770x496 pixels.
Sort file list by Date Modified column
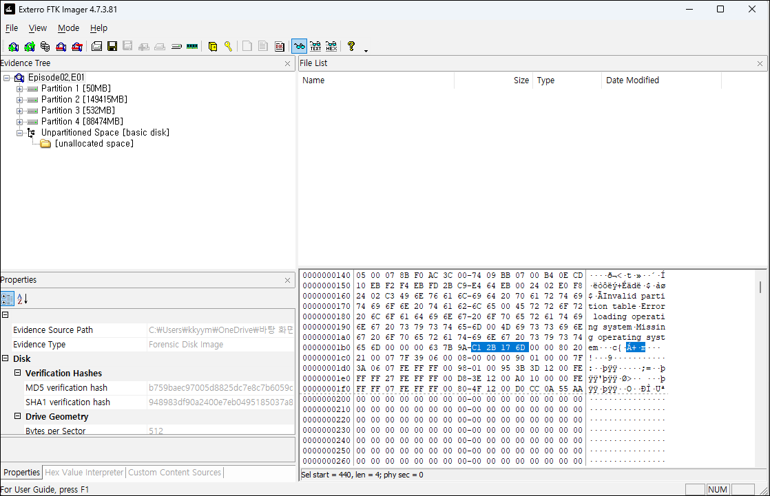[x=661, y=80]
